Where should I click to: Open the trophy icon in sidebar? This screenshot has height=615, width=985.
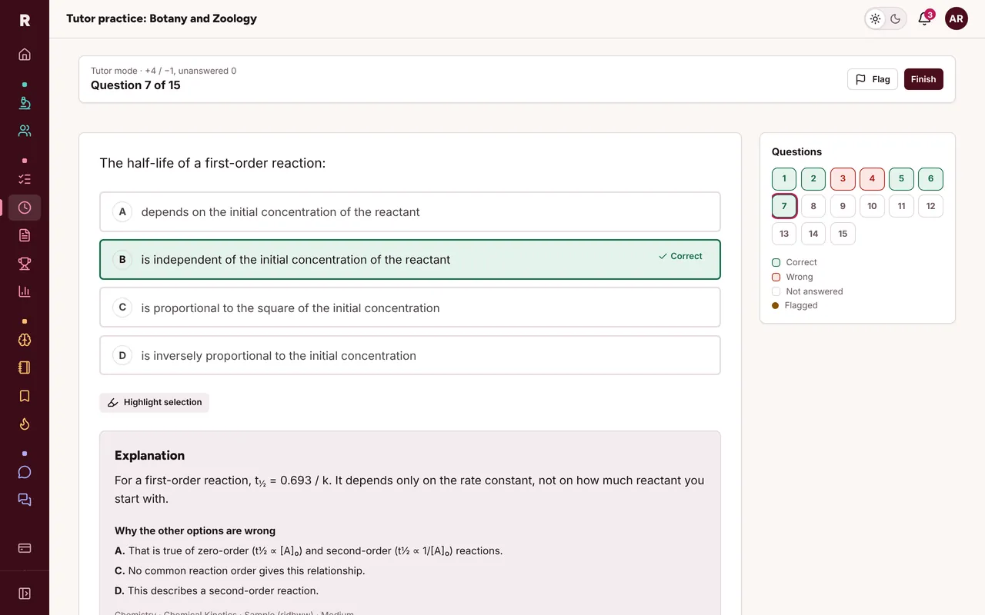(x=25, y=264)
